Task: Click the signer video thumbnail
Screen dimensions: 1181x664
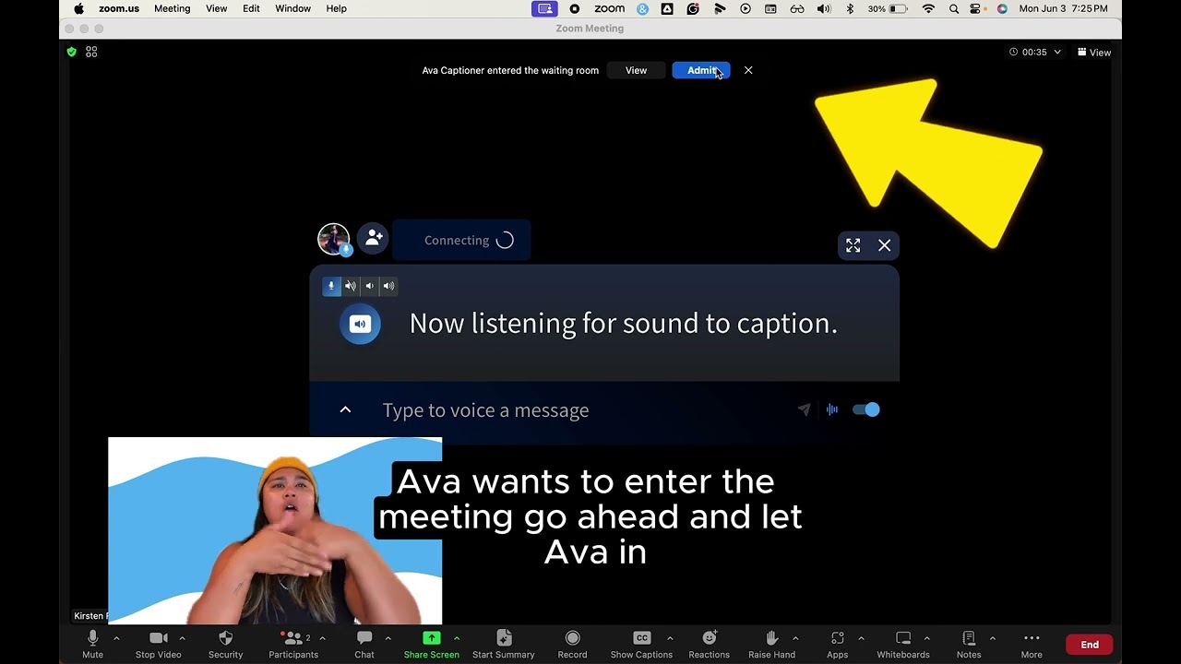Action: point(275,530)
